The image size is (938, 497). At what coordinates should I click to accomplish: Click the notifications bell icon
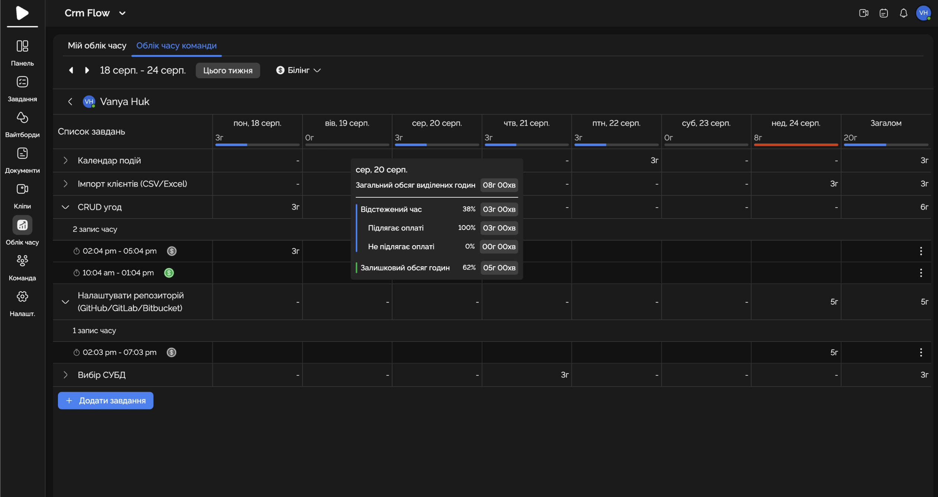903,13
